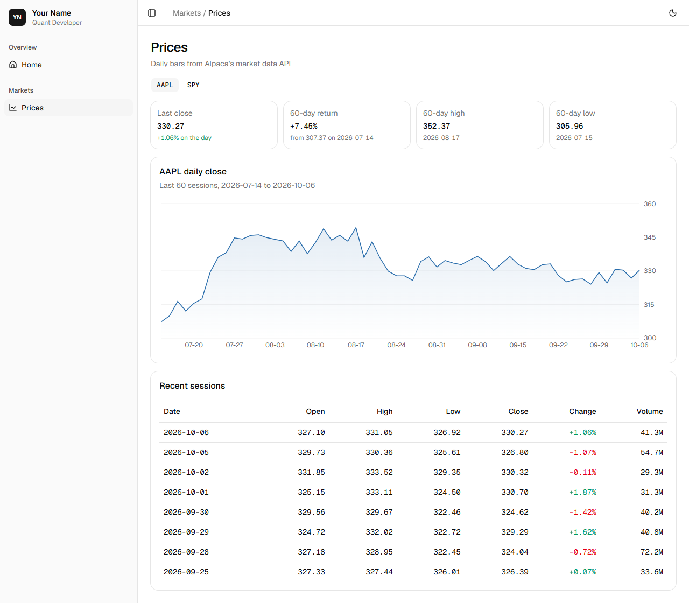This screenshot has width=689, height=603.
Task: Click the Date column header
Action: tap(172, 411)
